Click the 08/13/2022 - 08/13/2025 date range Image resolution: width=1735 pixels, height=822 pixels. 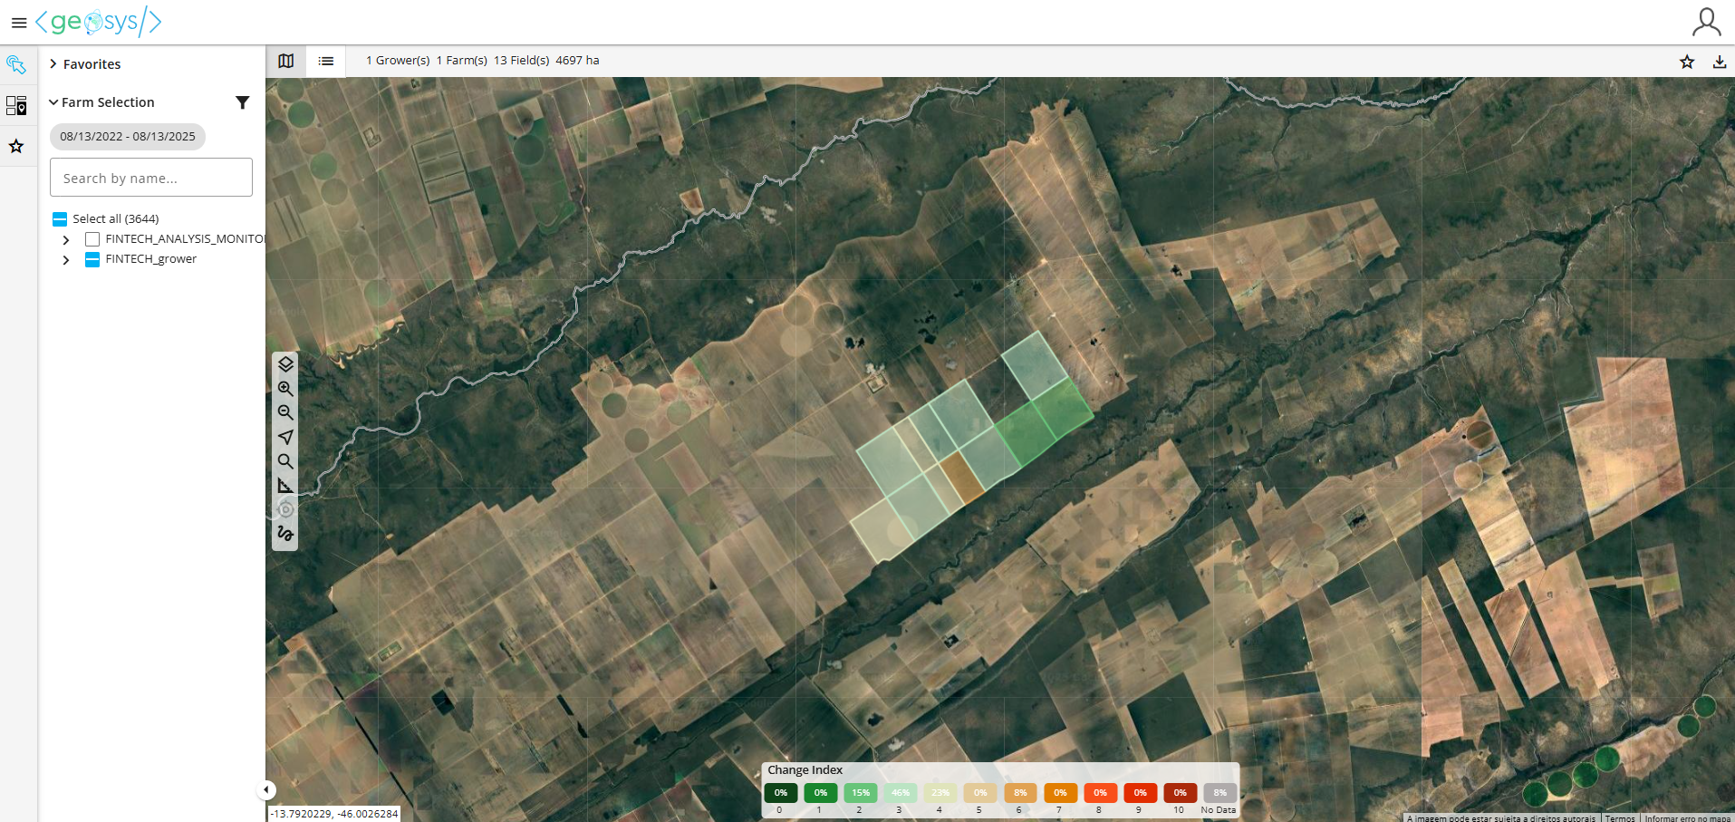click(128, 137)
